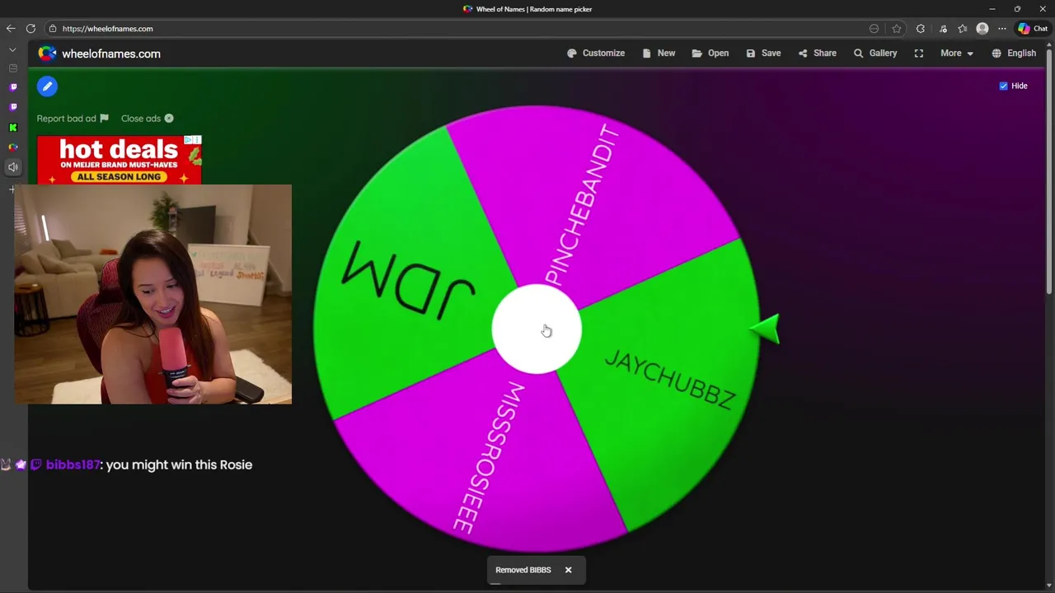Change language from English
Image resolution: width=1055 pixels, height=593 pixels.
1014,54
